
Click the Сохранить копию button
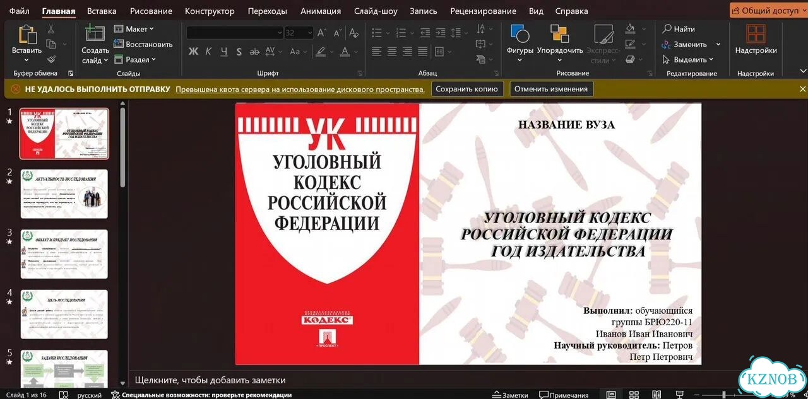click(467, 89)
